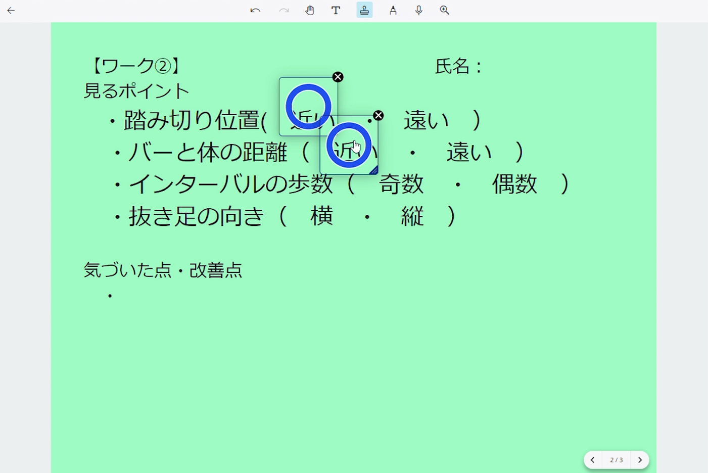
Task: Go to the next page
Action: [640, 460]
